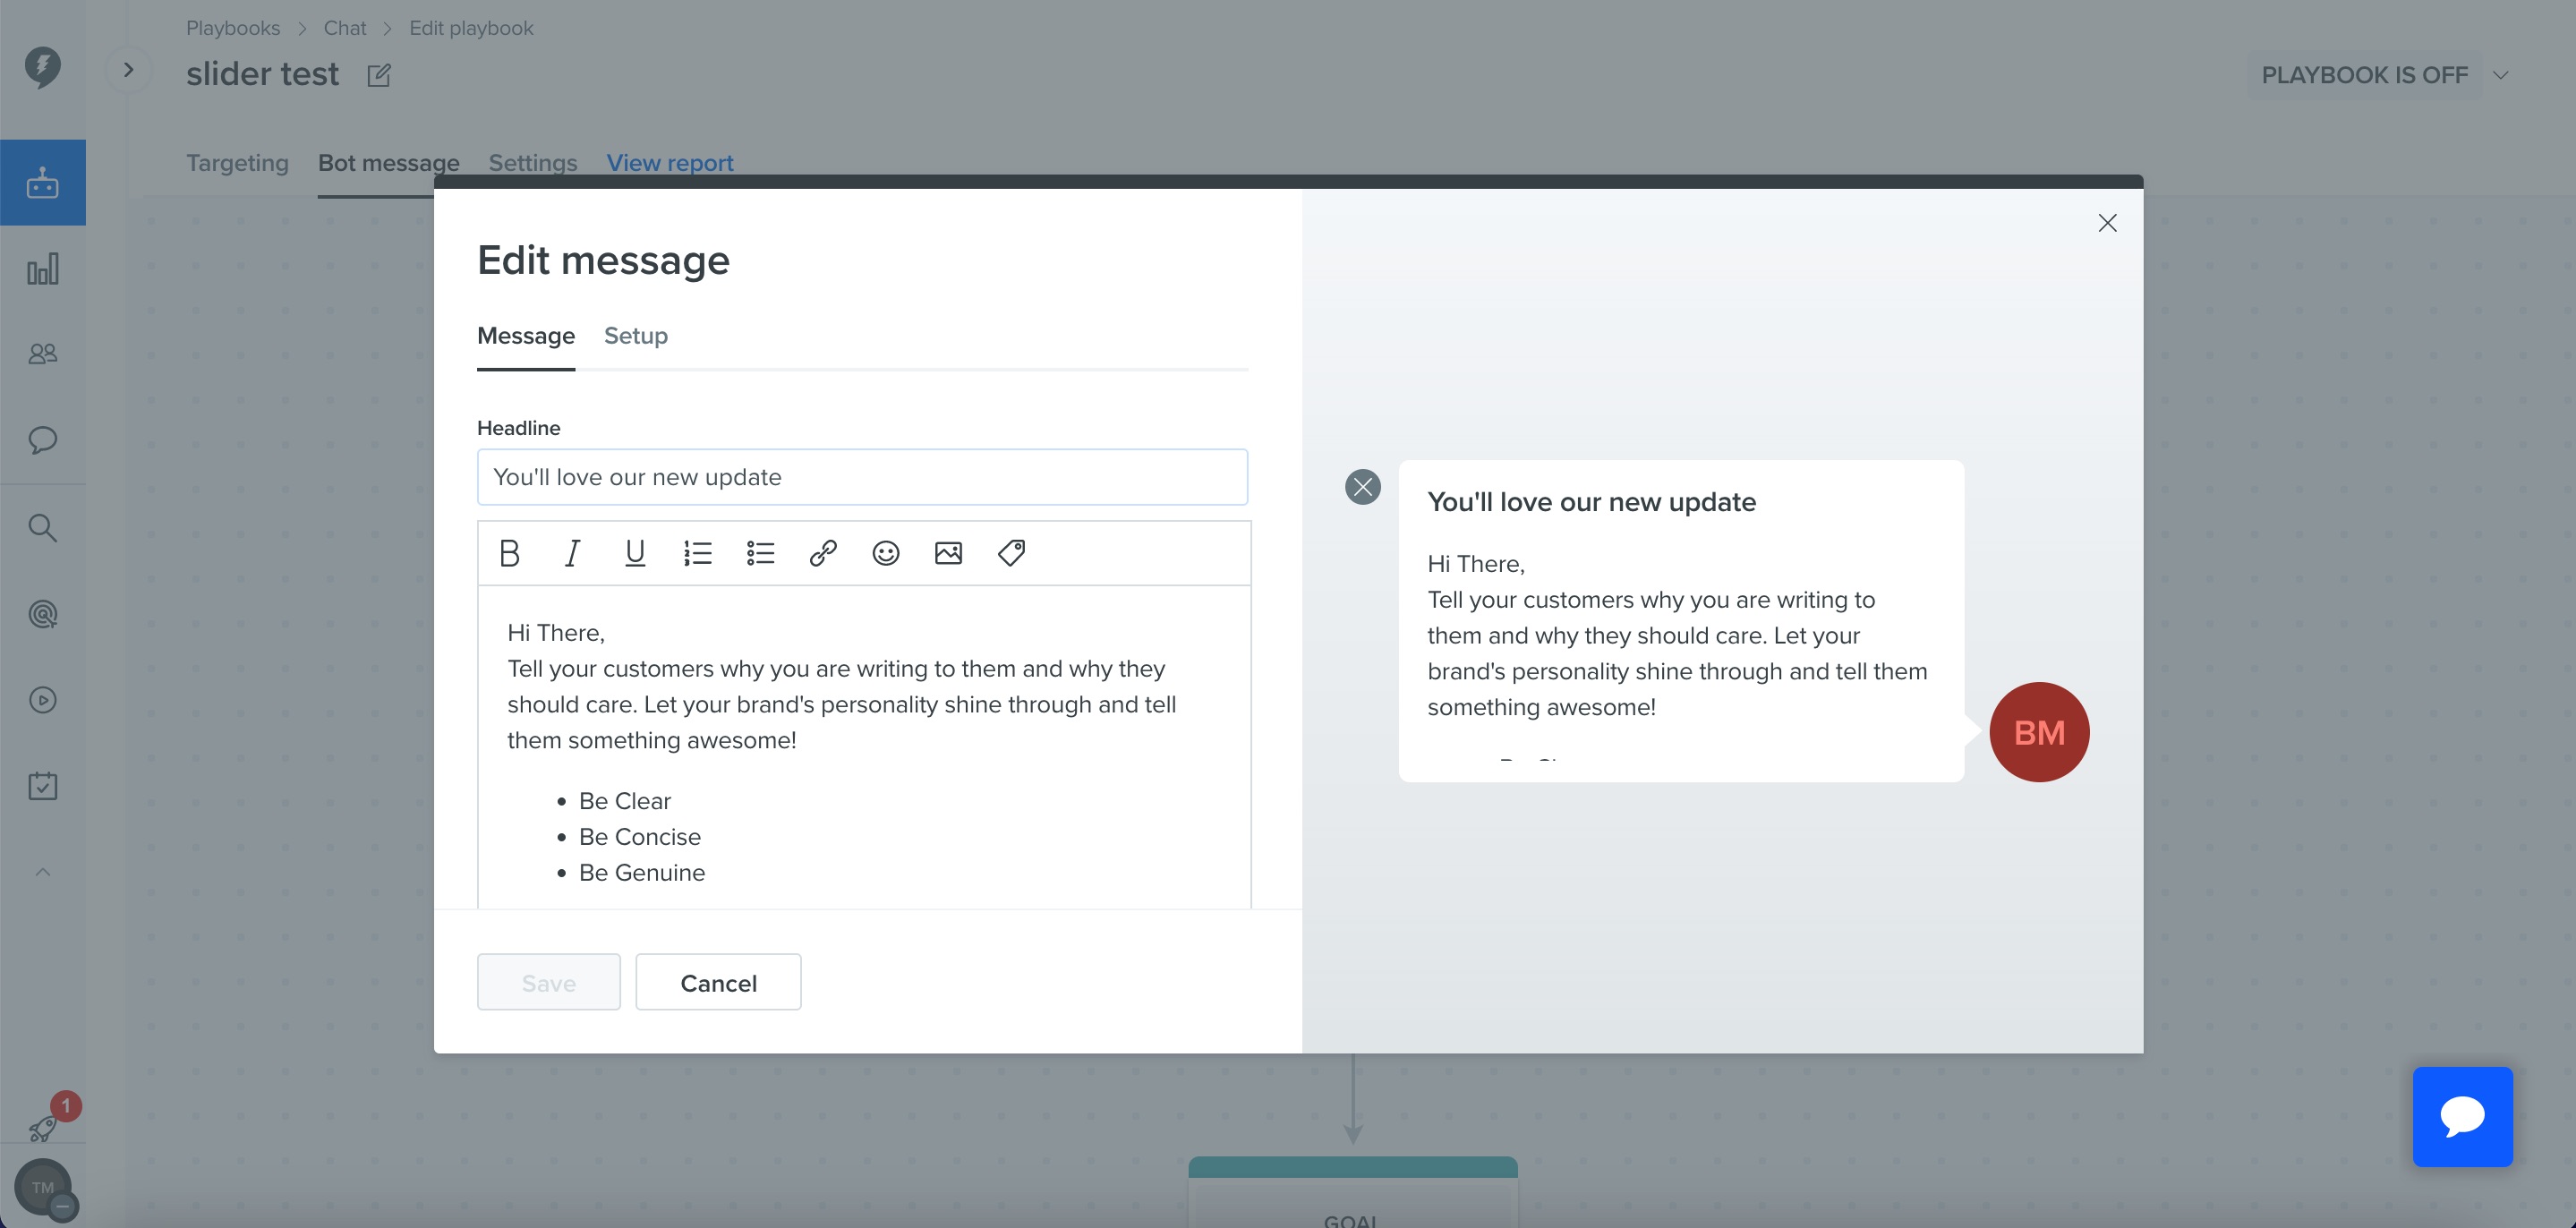Screen dimensions: 2576x1228
Task: Select the Message tab
Action: coord(526,336)
